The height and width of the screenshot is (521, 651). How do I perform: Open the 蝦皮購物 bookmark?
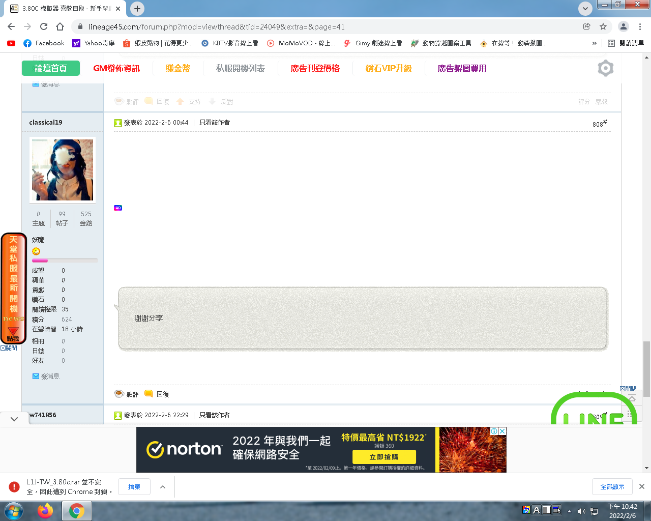[x=158, y=43]
